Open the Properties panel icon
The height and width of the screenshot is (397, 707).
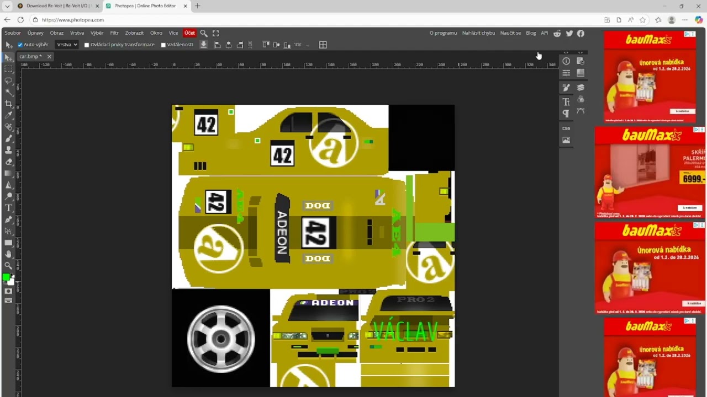(x=566, y=73)
